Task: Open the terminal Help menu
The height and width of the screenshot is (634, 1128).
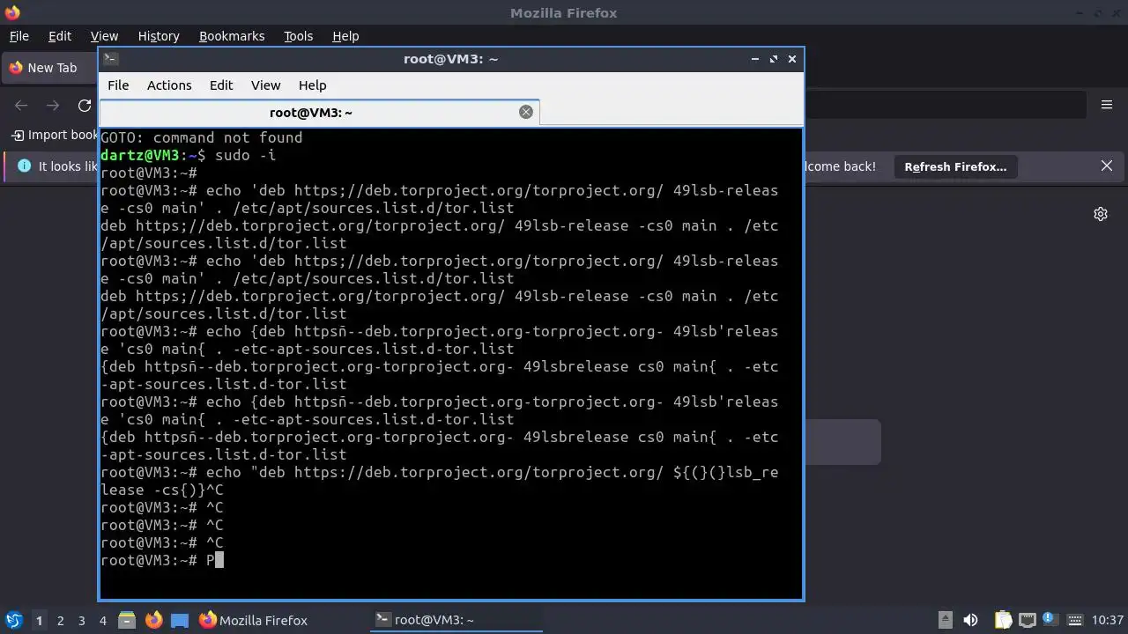Action: click(313, 85)
